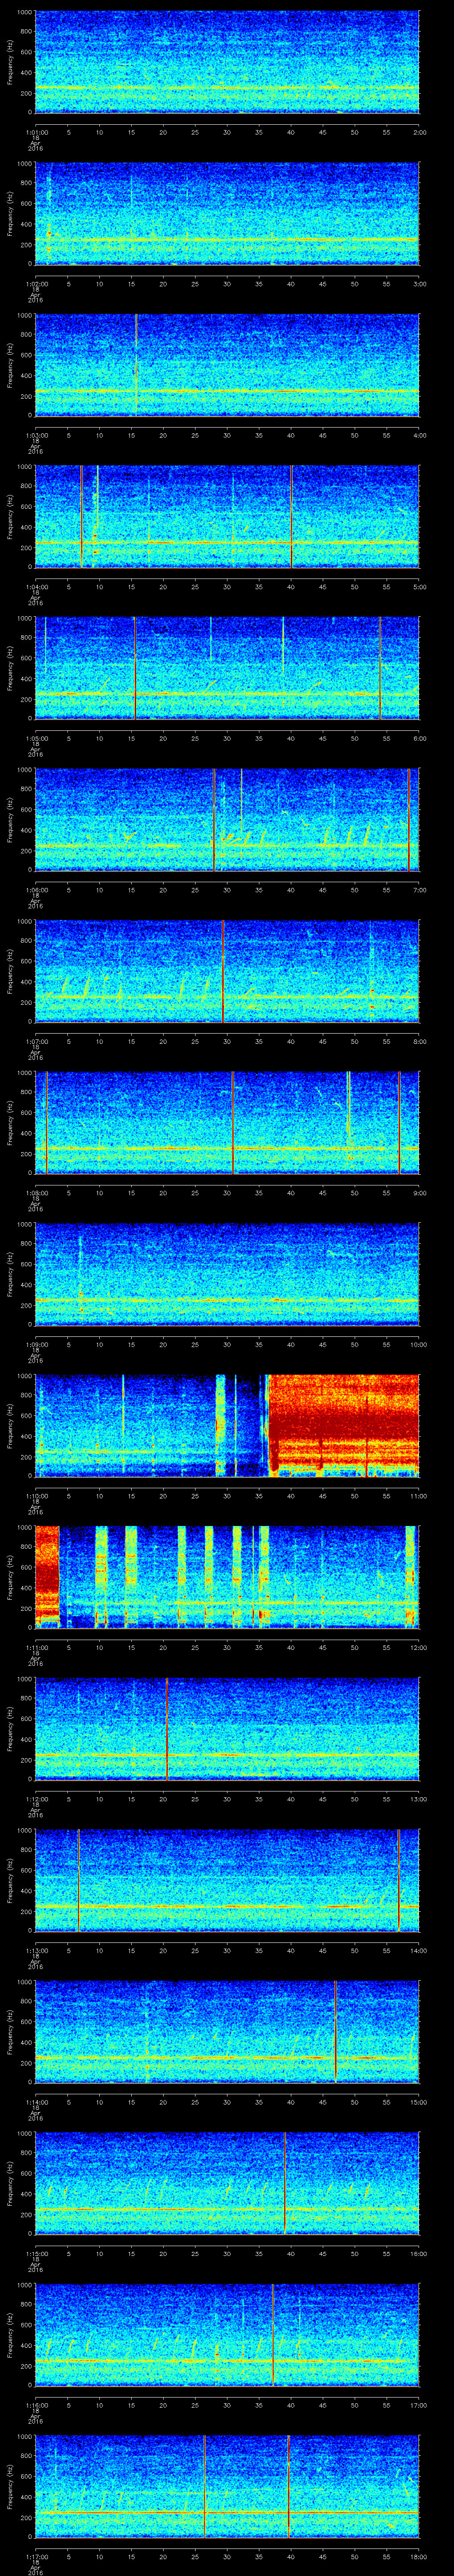Click the 2:00 end time label
This screenshot has width=454, height=2576.
coord(420,132)
